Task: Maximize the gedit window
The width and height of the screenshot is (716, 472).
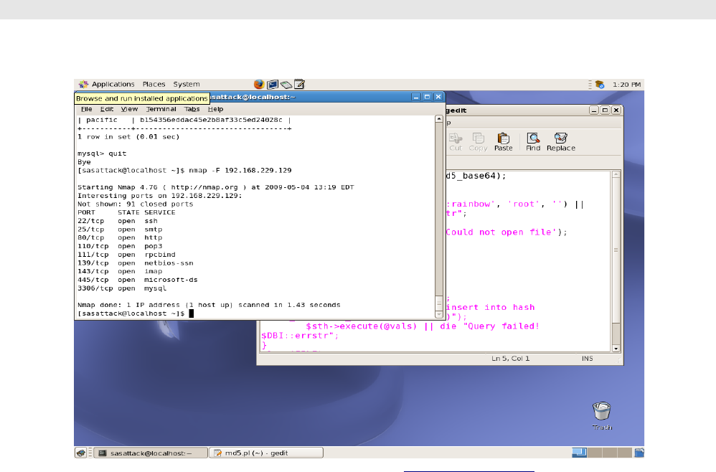Action: pyautogui.click(x=605, y=110)
